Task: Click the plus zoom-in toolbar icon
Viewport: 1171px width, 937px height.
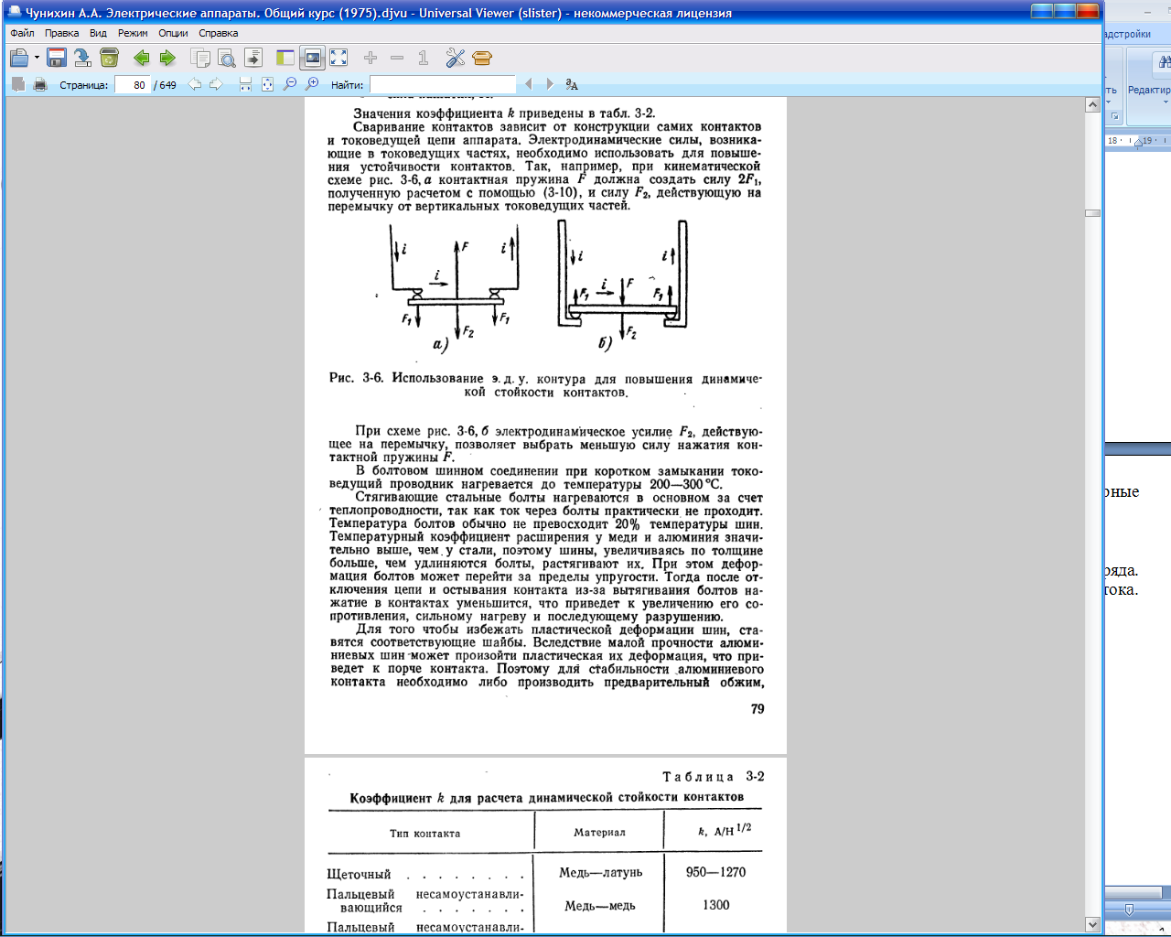Action: click(371, 58)
